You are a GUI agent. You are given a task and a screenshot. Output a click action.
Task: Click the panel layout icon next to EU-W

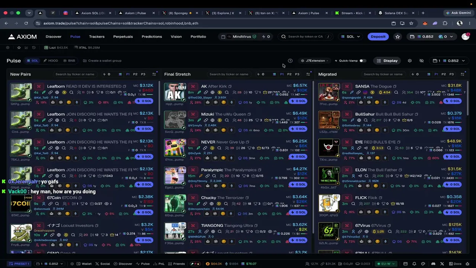coord(405,264)
